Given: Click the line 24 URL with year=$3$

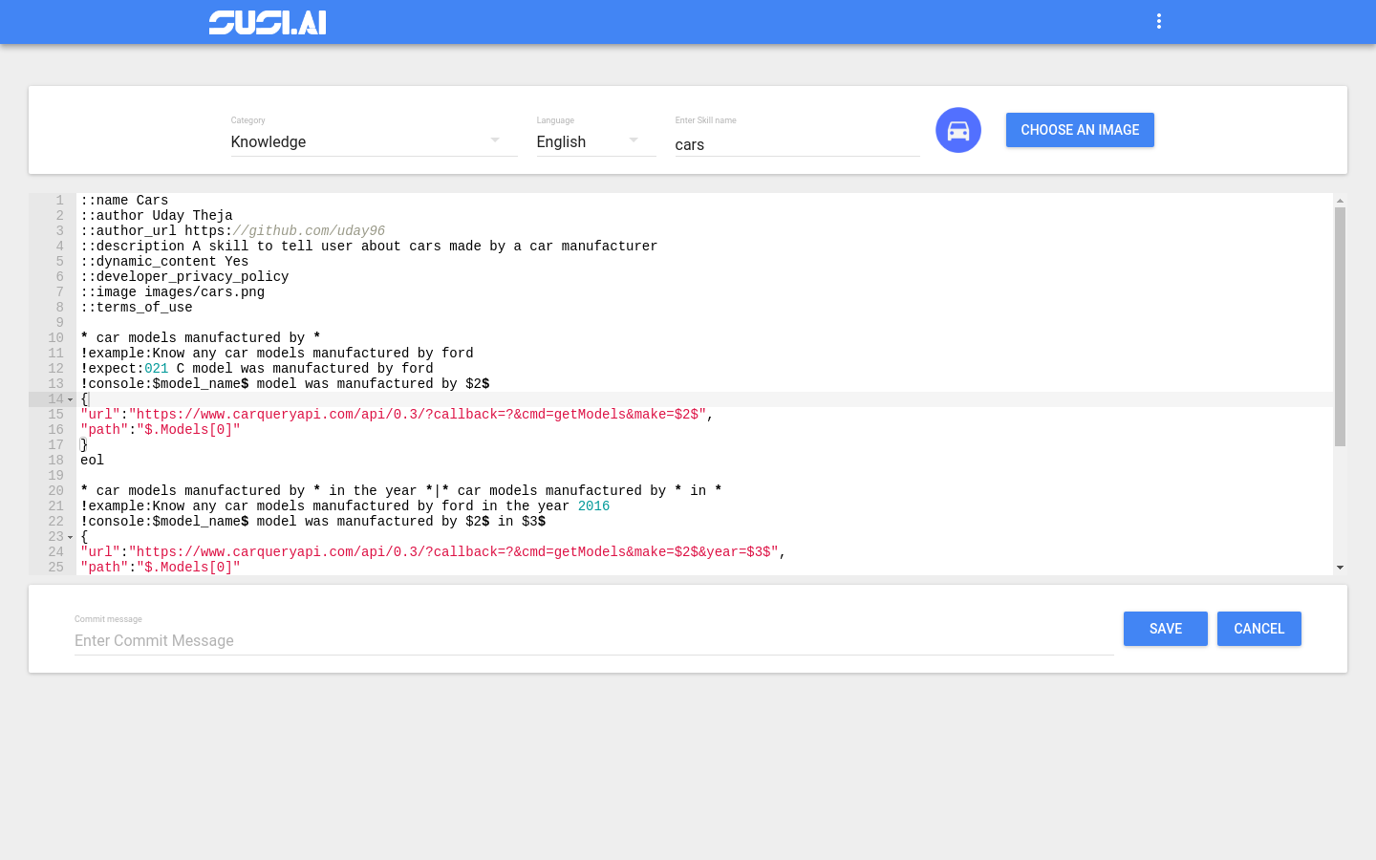Looking at the screenshot, I should click(454, 552).
